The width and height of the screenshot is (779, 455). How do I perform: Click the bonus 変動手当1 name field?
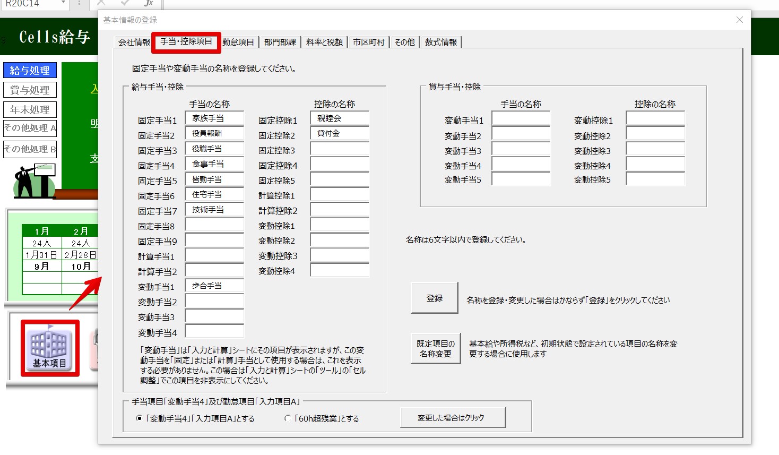(x=521, y=119)
